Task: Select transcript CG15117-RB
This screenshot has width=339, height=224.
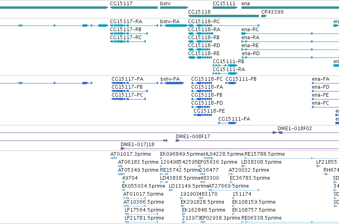Action: [x=129, y=34]
